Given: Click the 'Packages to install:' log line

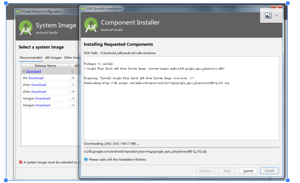Looking at the screenshot, I should [99, 64].
